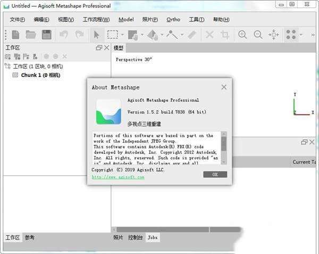Image resolution: width=319 pixels, height=254 pixels.
Task: Open the www.agisoft.com link
Action: point(117,177)
